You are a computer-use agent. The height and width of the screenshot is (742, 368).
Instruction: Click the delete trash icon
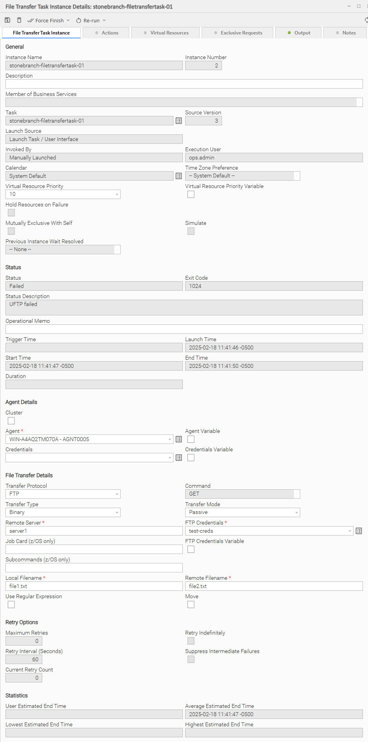[19, 20]
